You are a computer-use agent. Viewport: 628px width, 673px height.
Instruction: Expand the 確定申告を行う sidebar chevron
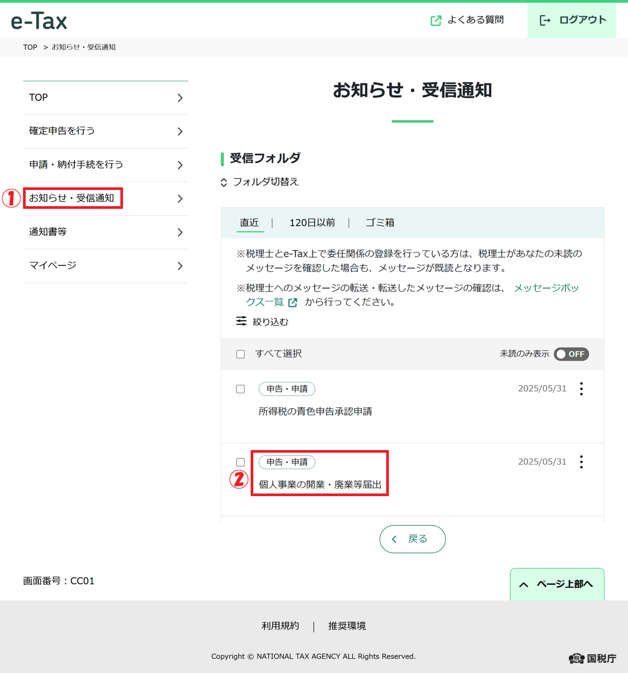pos(180,131)
